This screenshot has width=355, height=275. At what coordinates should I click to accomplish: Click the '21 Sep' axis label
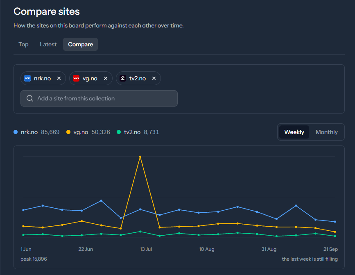click(x=330, y=249)
